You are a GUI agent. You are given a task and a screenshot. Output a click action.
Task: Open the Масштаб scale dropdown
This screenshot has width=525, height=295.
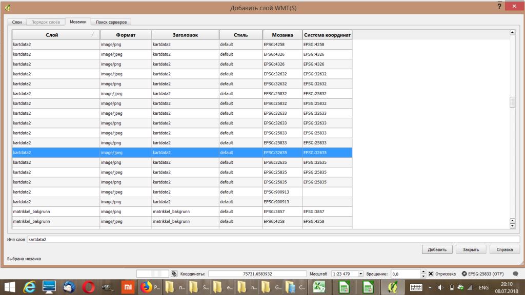(x=360, y=274)
